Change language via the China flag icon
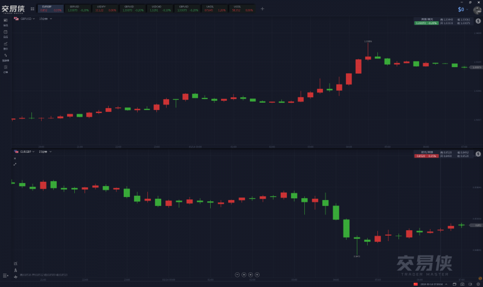 click(x=415, y=284)
